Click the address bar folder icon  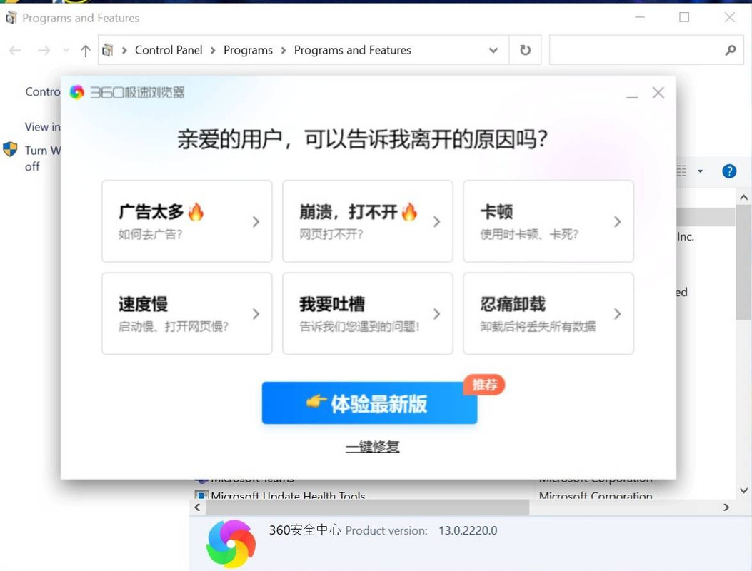point(108,50)
